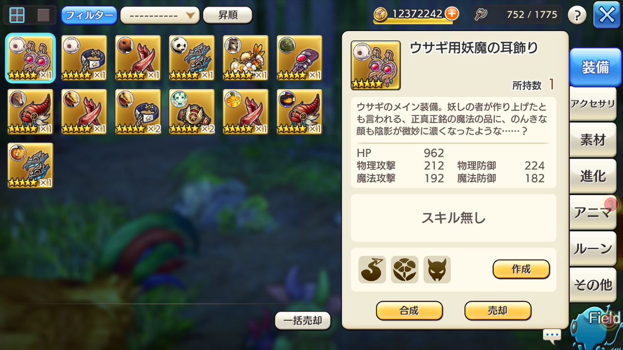Select the green alien champion belt item

[192, 112]
